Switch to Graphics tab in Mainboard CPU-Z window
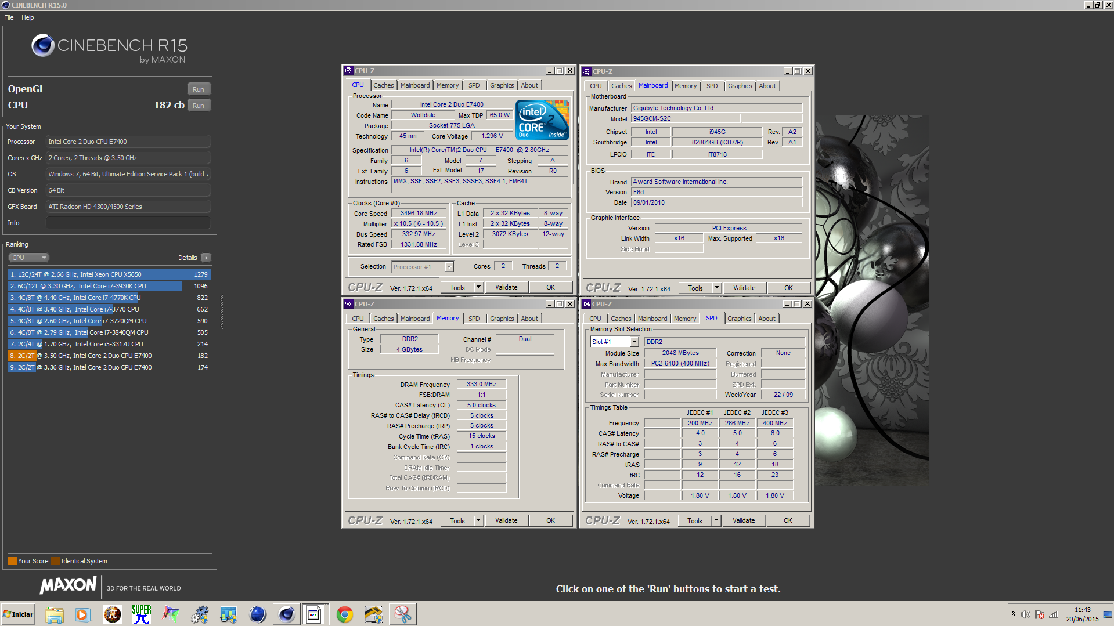 (740, 86)
